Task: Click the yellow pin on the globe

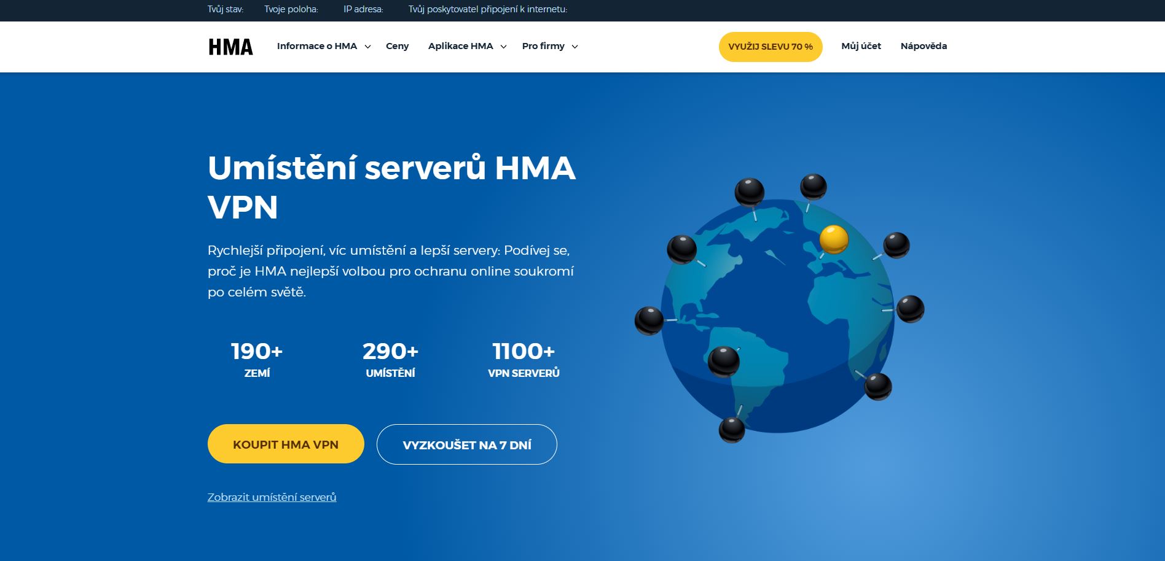Action: pyautogui.click(x=834, y=239)
